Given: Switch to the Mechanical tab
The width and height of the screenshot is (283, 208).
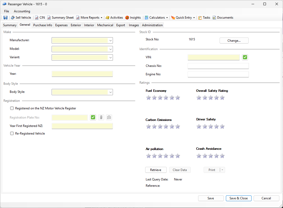Looking at the screenshot, I should [105, 25].
